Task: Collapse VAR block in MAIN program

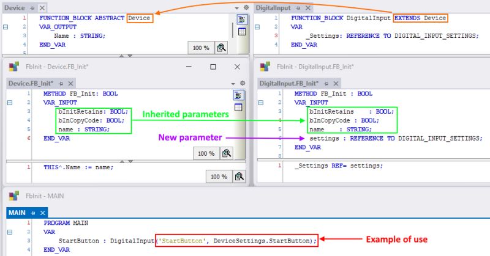Action: coord(10,232)
